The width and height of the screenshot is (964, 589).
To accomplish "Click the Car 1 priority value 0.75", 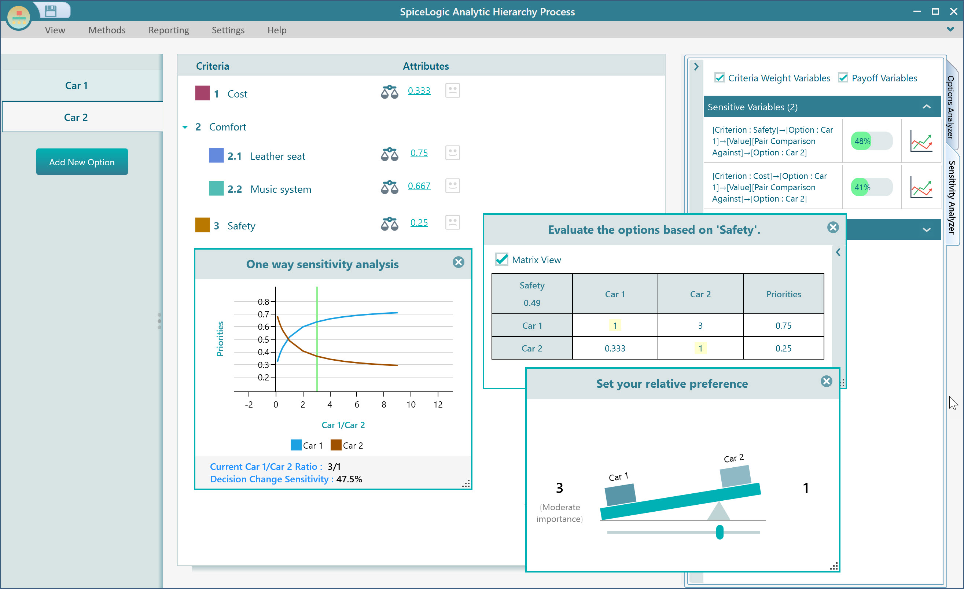I will click(x=783, y=325).
